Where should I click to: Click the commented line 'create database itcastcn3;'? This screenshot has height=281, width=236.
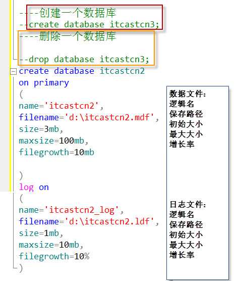pos(89,24)
